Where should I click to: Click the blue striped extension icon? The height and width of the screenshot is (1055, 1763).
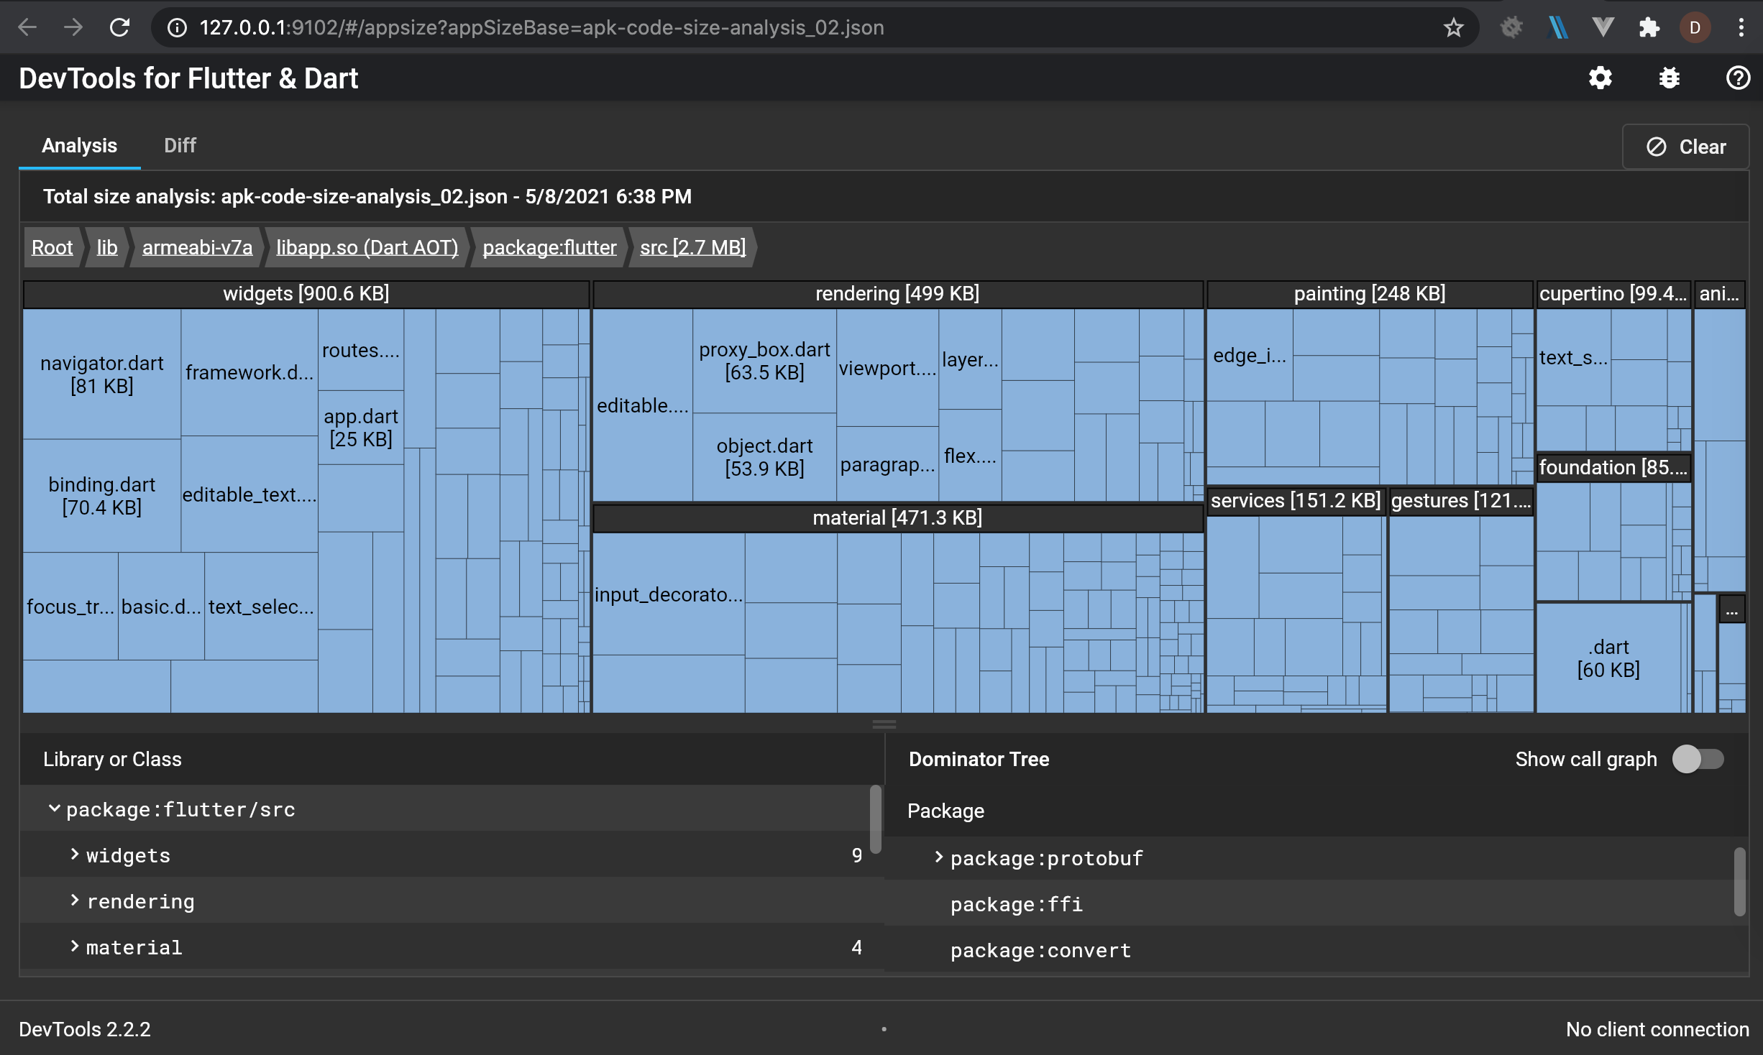(1557, 27)
